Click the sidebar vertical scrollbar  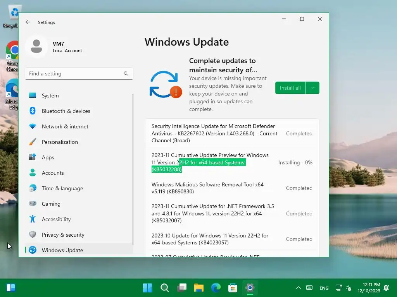tap(133, 169)
